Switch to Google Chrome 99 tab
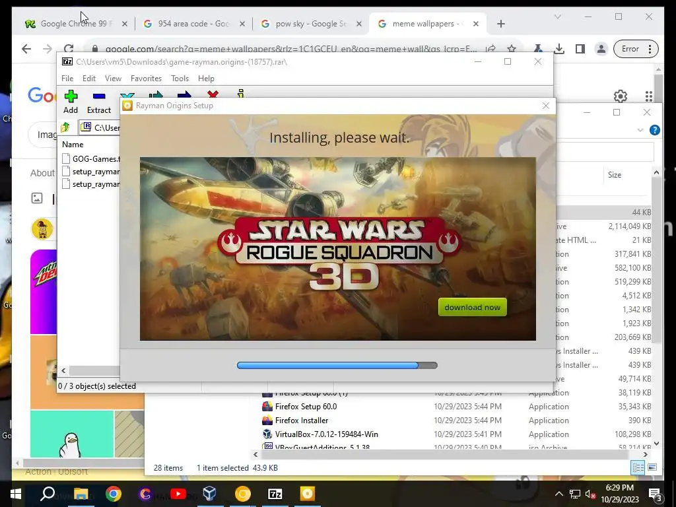The width and height of the screenshot is (676, 507). (77, 24)
